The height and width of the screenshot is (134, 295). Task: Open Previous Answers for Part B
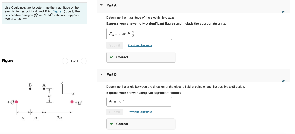[140, 112]
